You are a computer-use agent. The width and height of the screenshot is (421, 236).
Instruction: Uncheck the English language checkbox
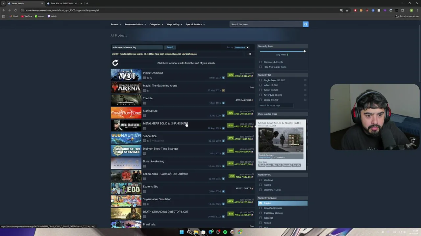(x=260, y=203)
